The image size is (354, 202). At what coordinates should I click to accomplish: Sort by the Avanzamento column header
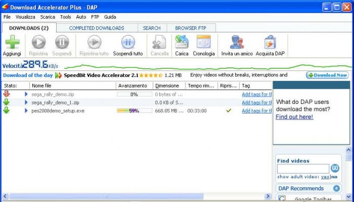[x=134, y=86]
